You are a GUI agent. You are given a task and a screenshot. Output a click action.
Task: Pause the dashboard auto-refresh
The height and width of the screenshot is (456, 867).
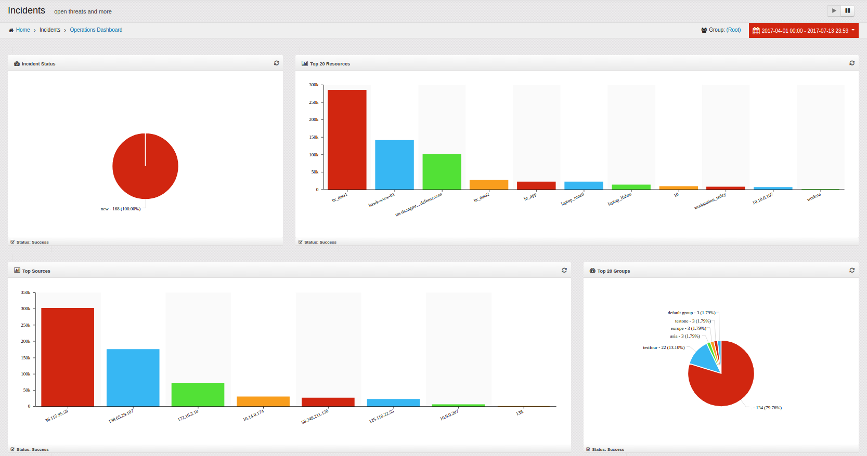(848, 10)
